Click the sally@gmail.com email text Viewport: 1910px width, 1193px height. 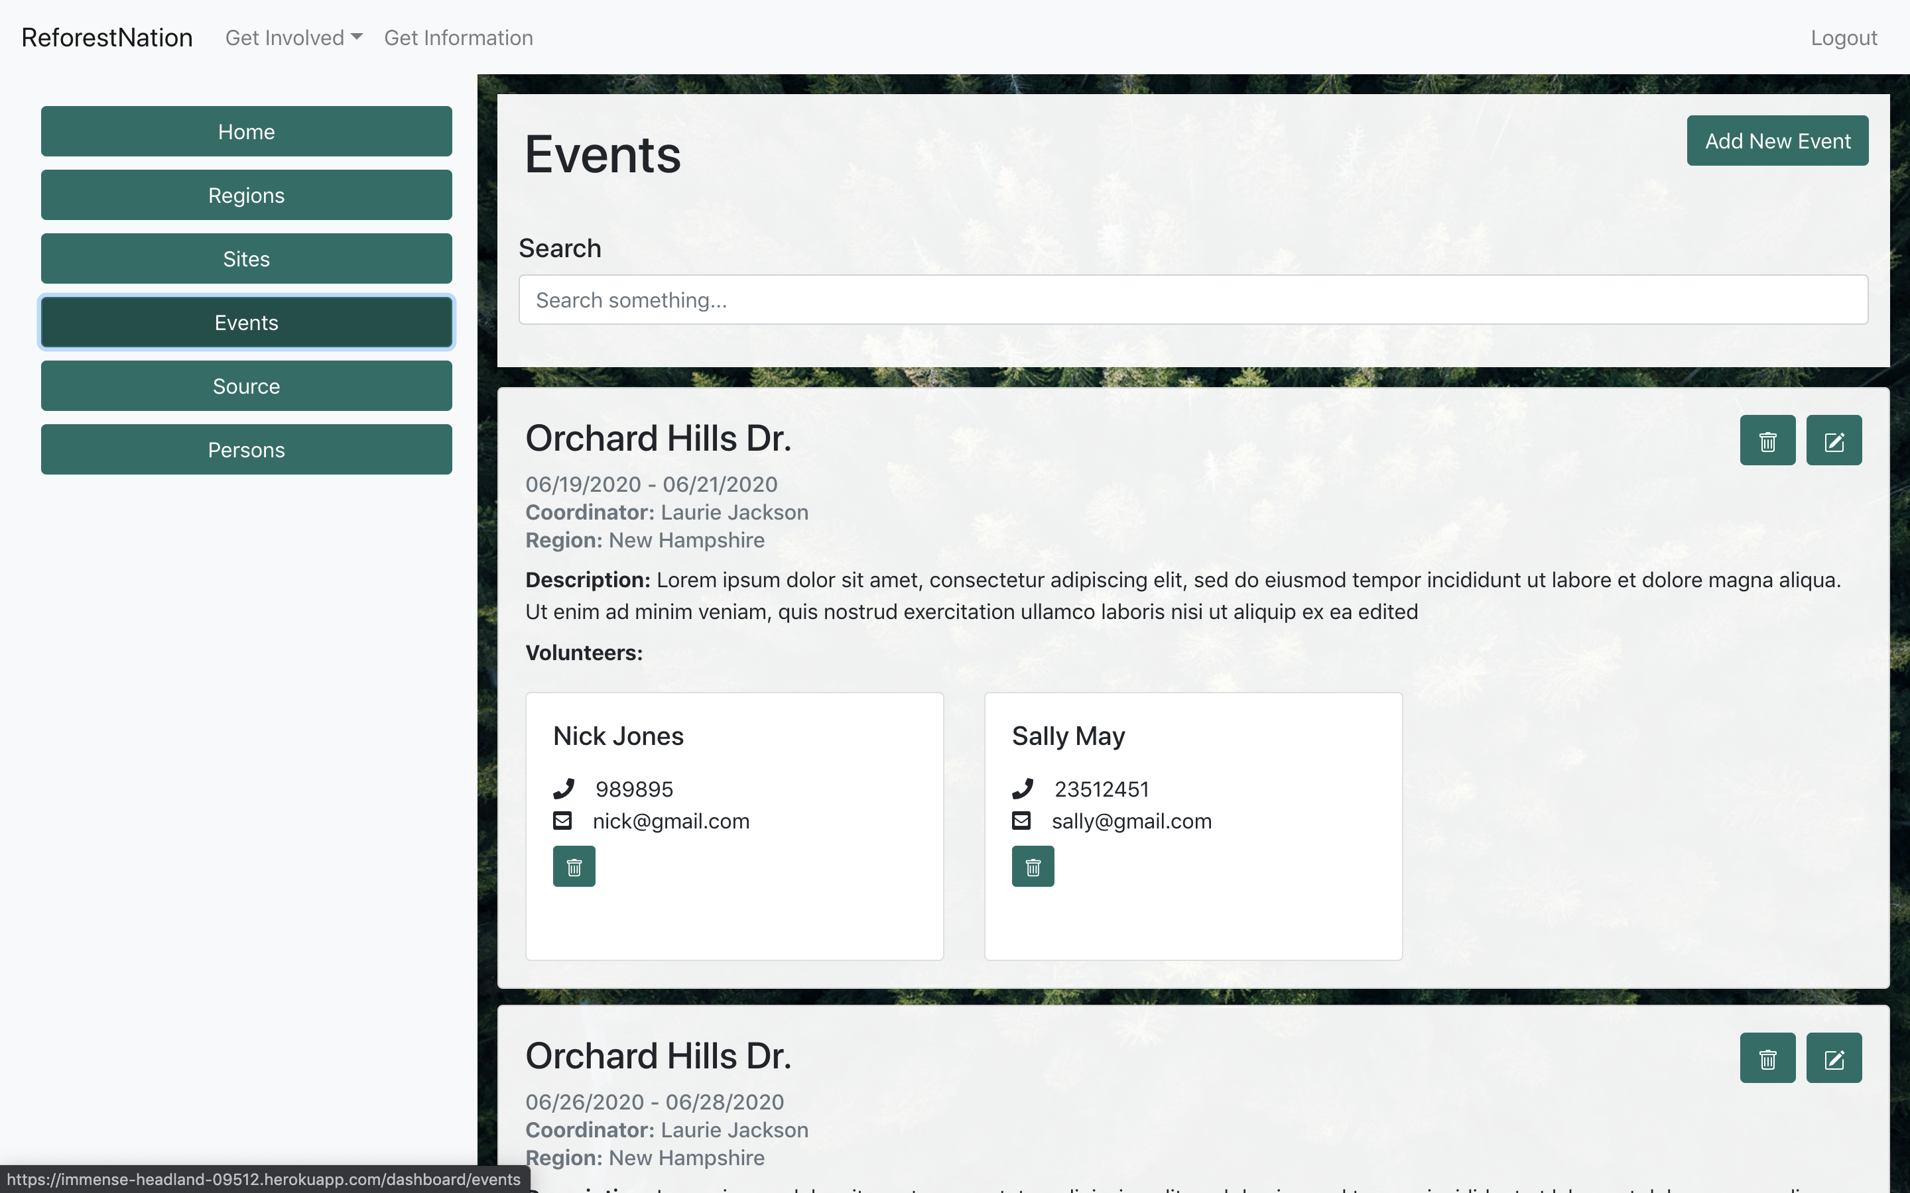click(x=1131, y=821)
